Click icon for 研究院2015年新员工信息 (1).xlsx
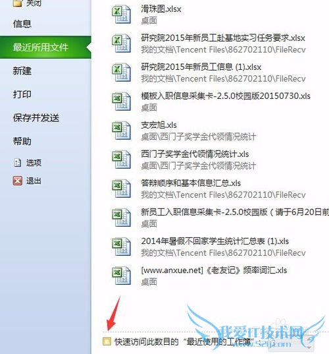This screenshot has width=329, height=354. coord(121,73)
